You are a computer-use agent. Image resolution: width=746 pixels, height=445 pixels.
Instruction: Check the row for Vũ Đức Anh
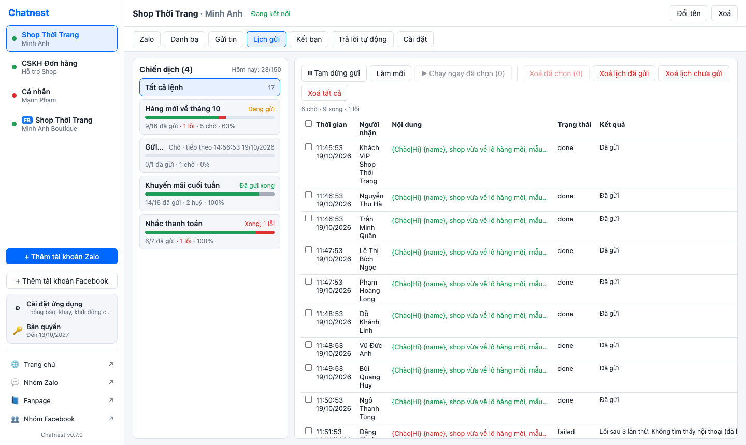(308, 345)
